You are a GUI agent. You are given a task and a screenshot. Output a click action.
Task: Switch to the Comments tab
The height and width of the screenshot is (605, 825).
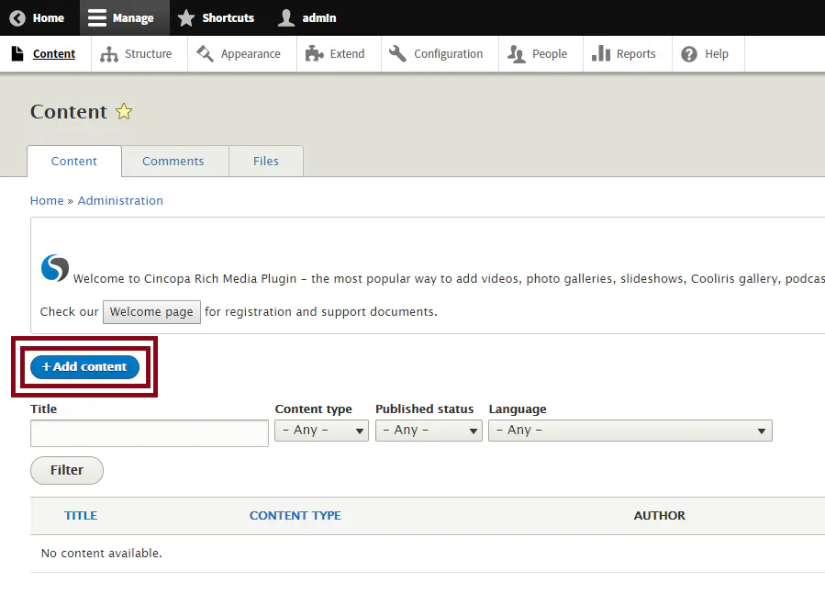click(x=173, y=162)
